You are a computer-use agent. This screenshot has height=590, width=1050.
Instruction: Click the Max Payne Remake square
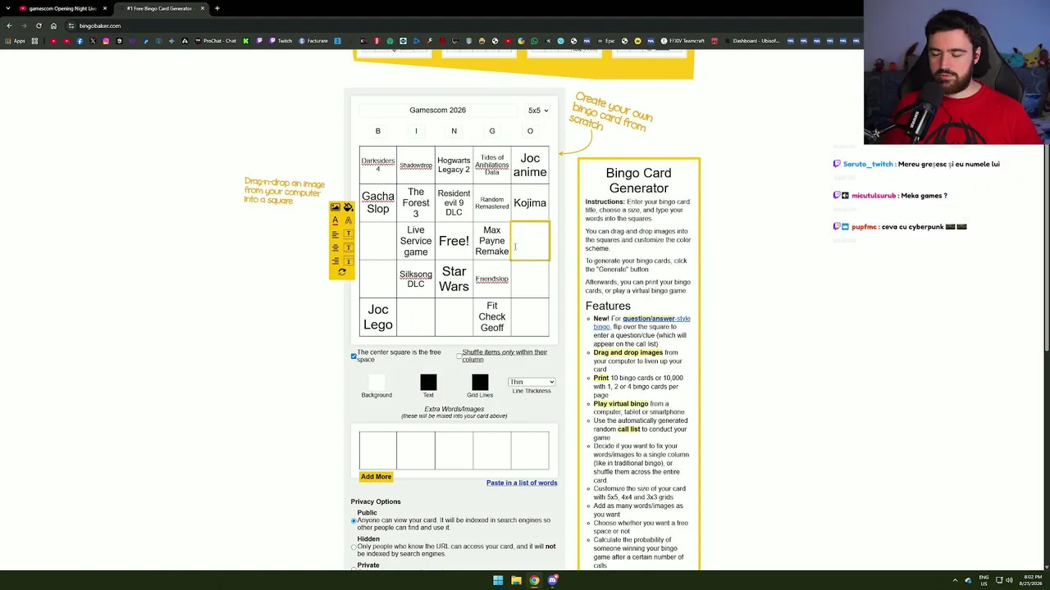pos(492,242)
